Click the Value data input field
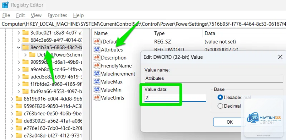This screenshot has width=286, height=140. [175, 98]
